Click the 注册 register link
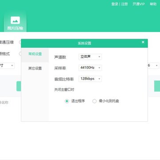 tap(124, 4)
